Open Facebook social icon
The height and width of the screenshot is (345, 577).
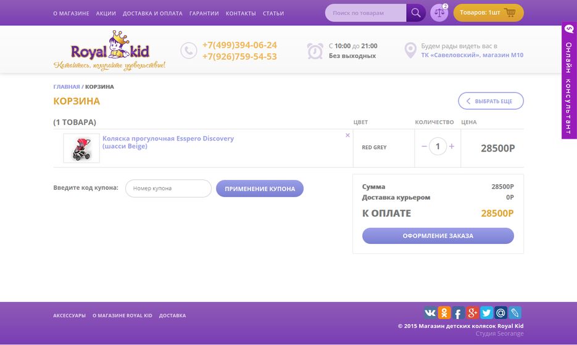tap(458, 313)
